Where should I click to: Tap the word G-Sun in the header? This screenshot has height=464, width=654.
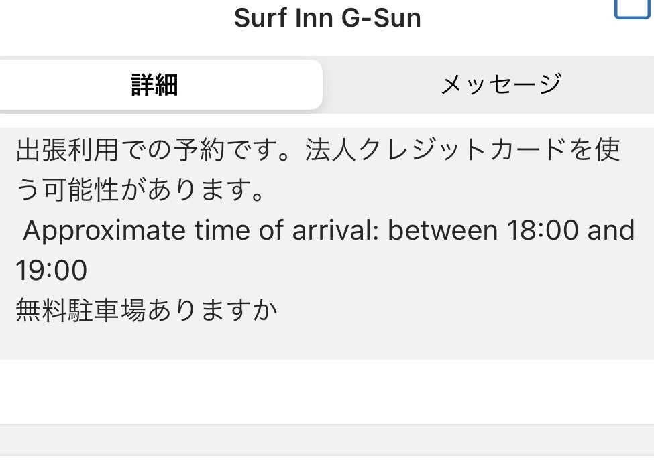[x=382, y=18]
